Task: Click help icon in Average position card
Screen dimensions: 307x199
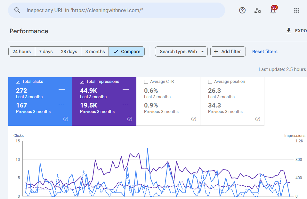Action: pyautogui.click(x=258, y=119)
